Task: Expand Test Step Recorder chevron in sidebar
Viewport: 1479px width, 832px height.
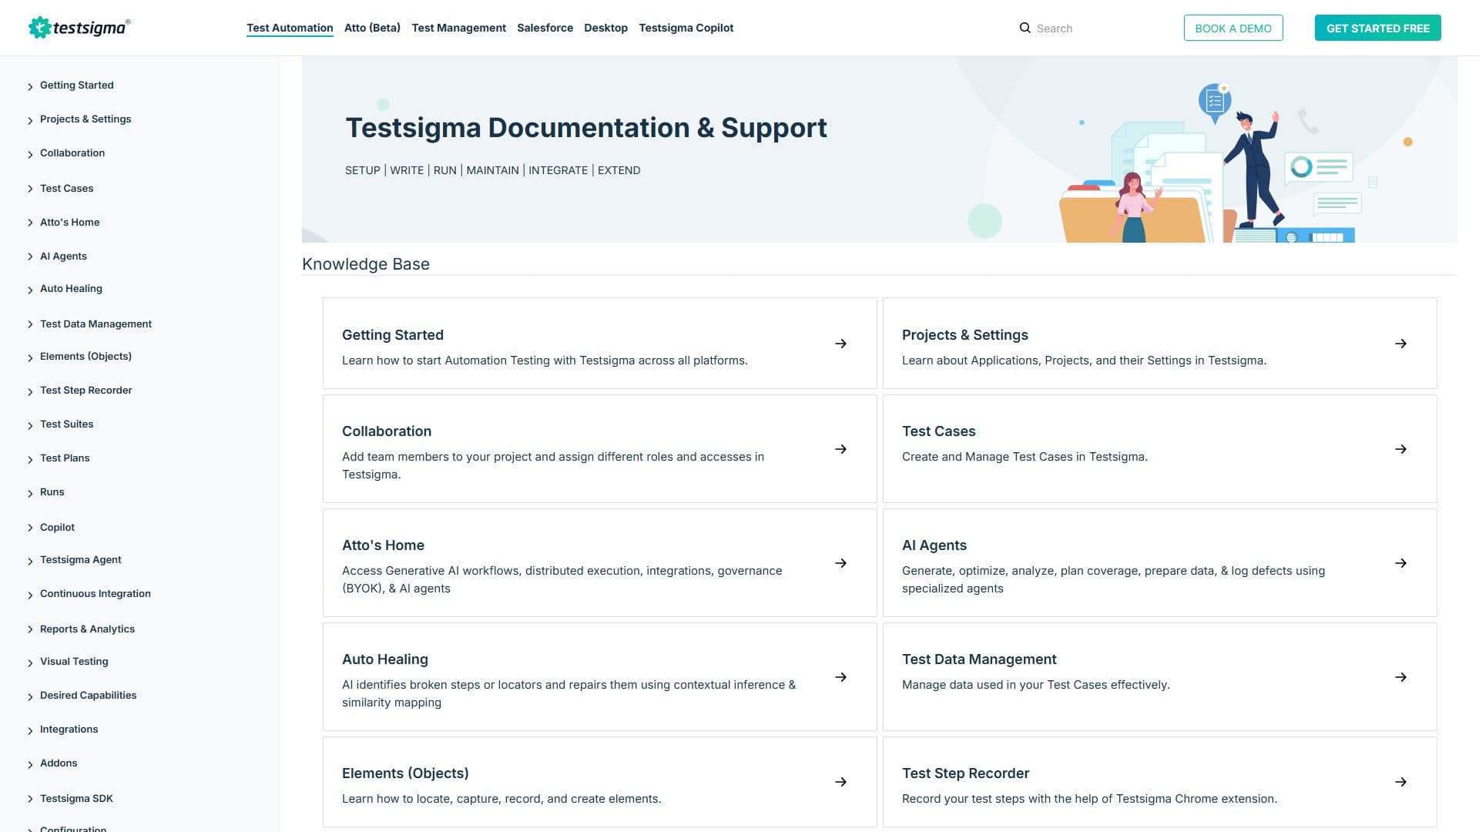Action: pos(30,391)
